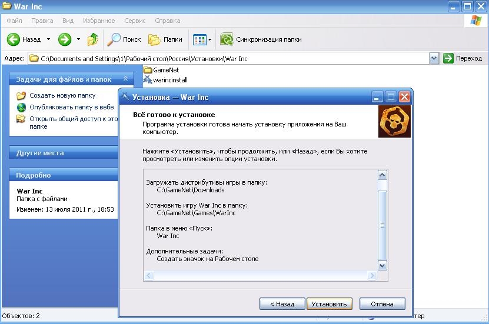Open the Файл menu
Image resolution: width=489 pixels, height=324 pixels.
click(14, 21)
